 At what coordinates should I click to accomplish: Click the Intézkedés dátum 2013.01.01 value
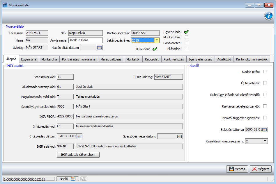click(68, 136)
